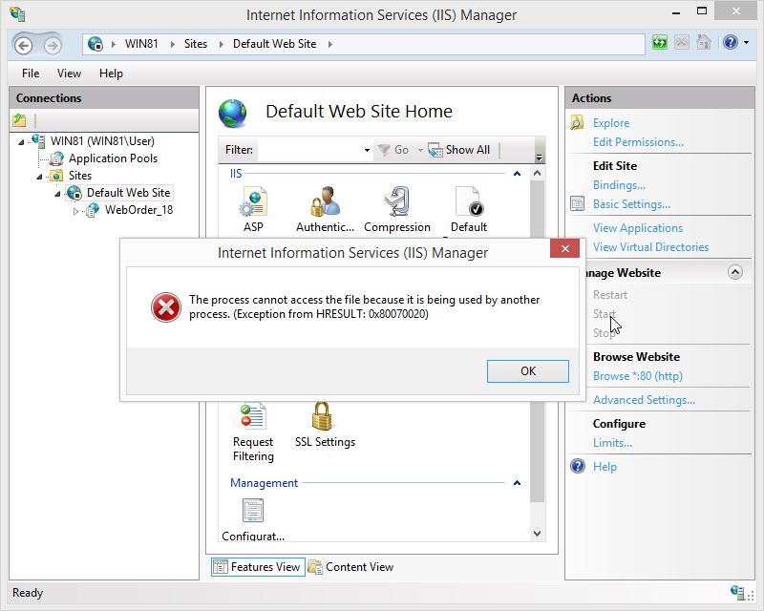Select Application Pools in Connections tree
764x611 pixels.
[113, 158]
